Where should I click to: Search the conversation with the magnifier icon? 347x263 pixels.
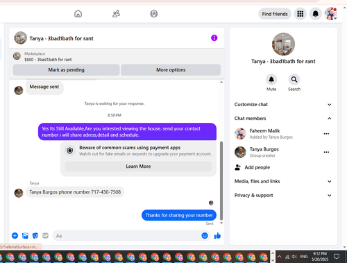(294, 80)
